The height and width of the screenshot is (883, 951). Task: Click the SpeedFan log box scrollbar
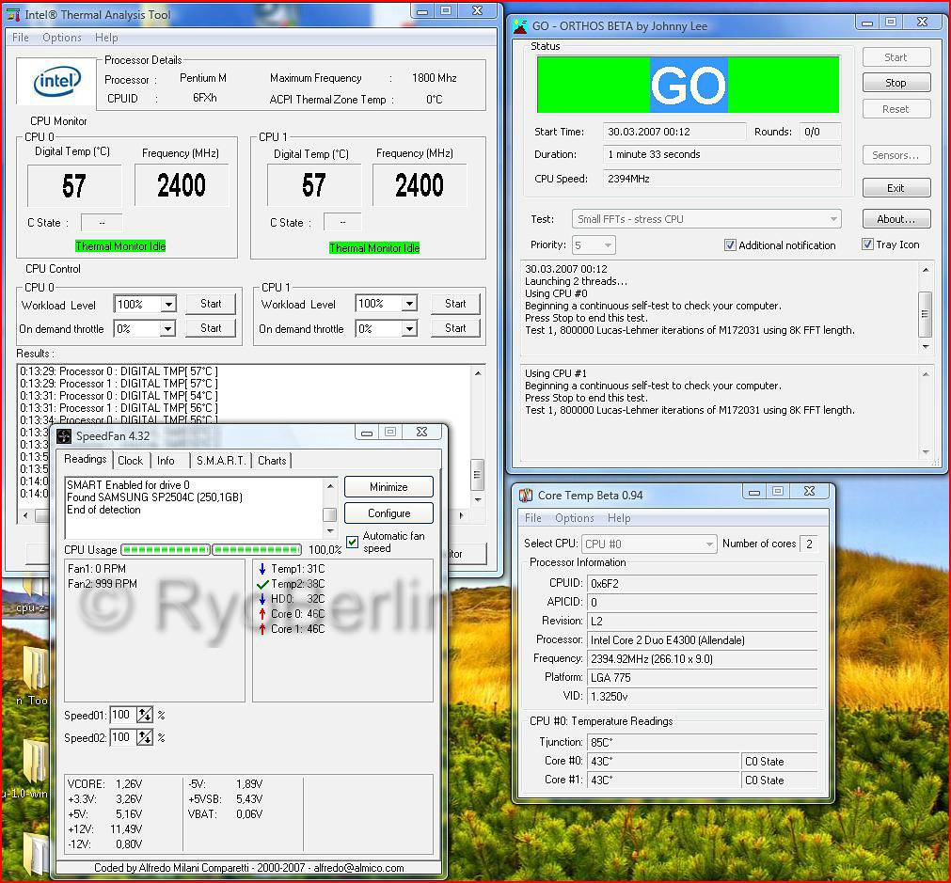pyautogui.click(x=330, y=508)
